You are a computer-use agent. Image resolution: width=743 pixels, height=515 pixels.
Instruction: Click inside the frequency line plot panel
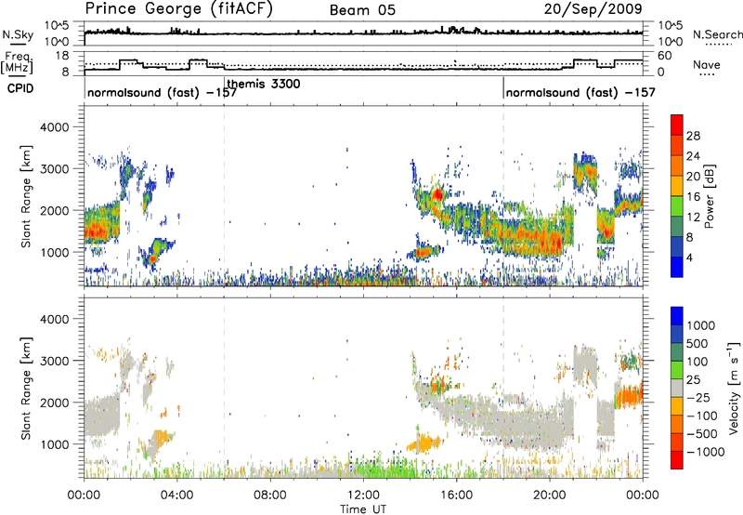[363, 63]
